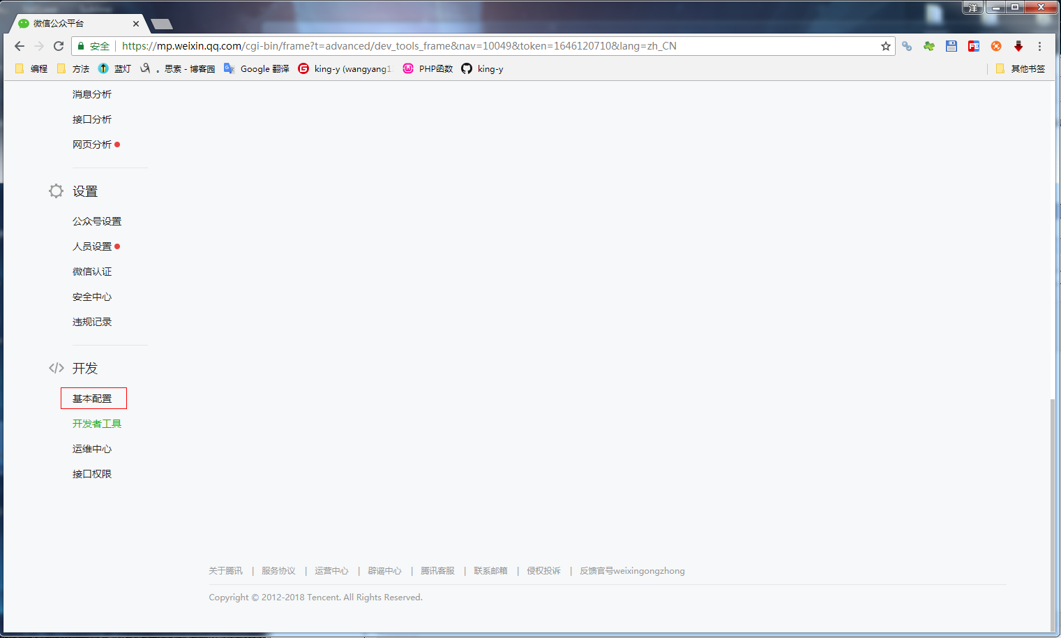Open the 方法 bookmarks folder
The height and width of the screenshot is (638, 1061).
(x=73, y=68)
